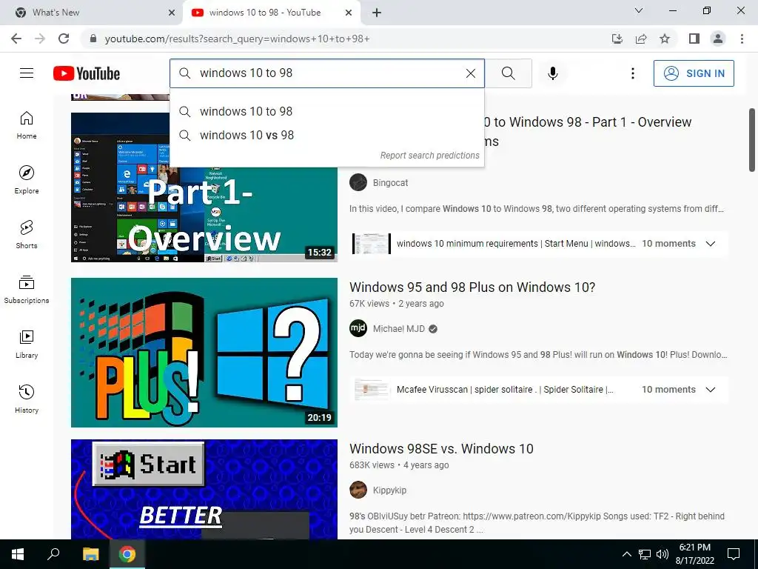Open the volume control in tray
Viewport: 758px width, 569px height.
[x=663, y=554]
